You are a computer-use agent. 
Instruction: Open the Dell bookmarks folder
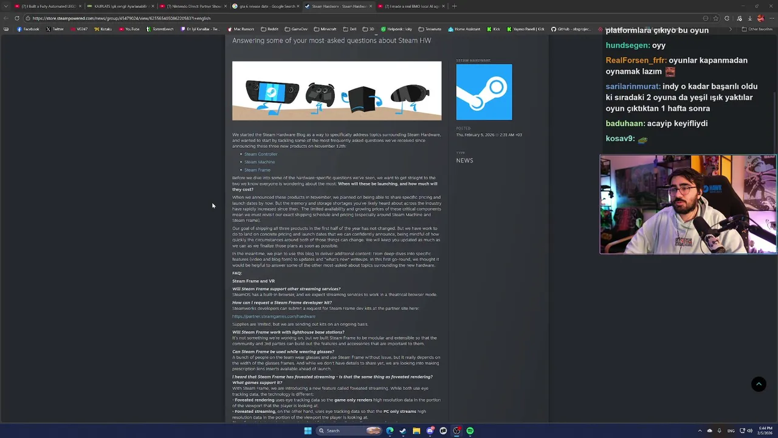pos(349,29)
